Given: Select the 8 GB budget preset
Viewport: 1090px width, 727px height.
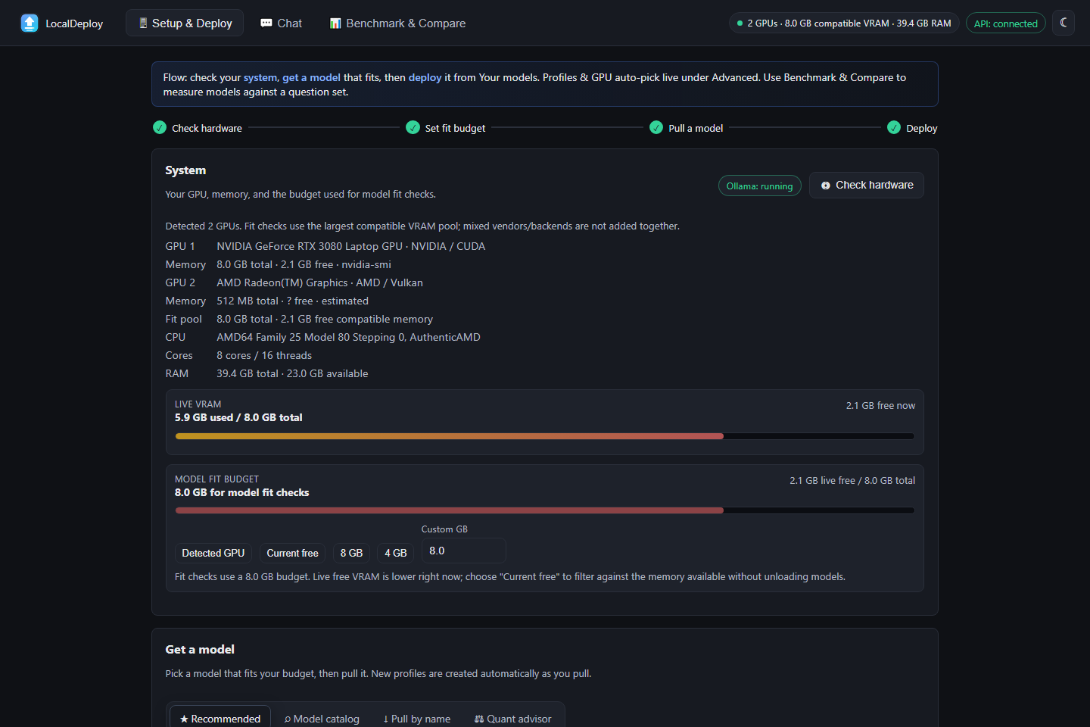Looking at the screenshot, I should [x=351, y=554].
